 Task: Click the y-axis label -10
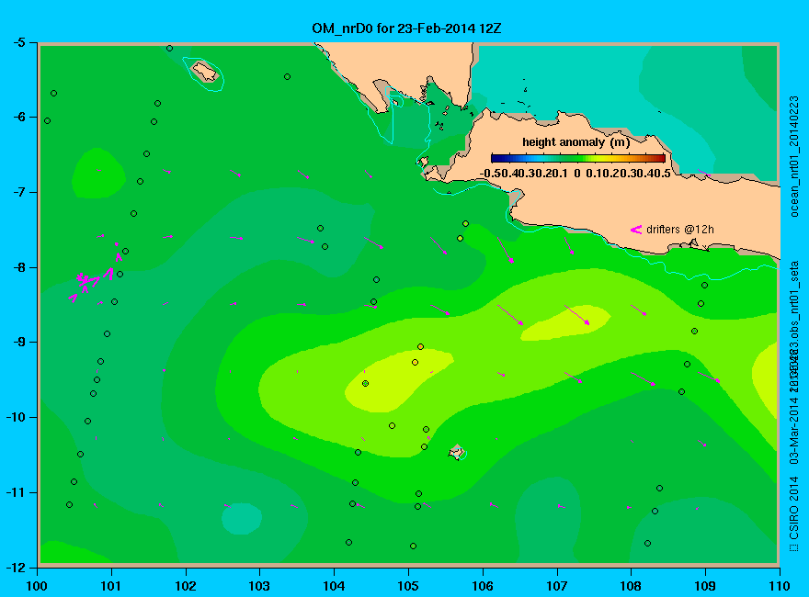(x=16, y=417)
